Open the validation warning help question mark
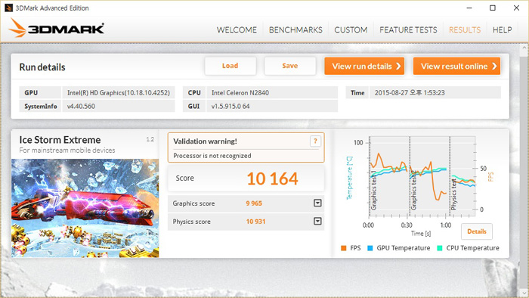Viewport: 529px width, 298px height. pos(315,141)
